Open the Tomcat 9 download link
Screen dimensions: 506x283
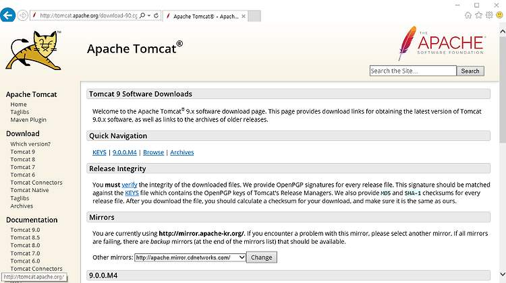(22, 152)
